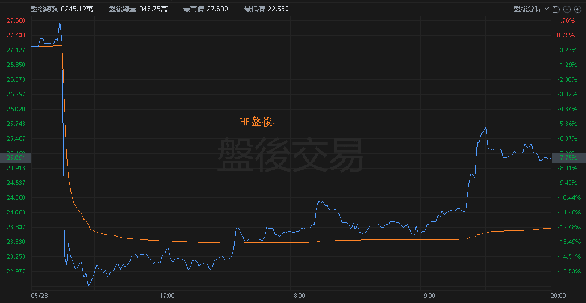
Task: Click the -8.41% percent axis label
Action: coord(567,168)
